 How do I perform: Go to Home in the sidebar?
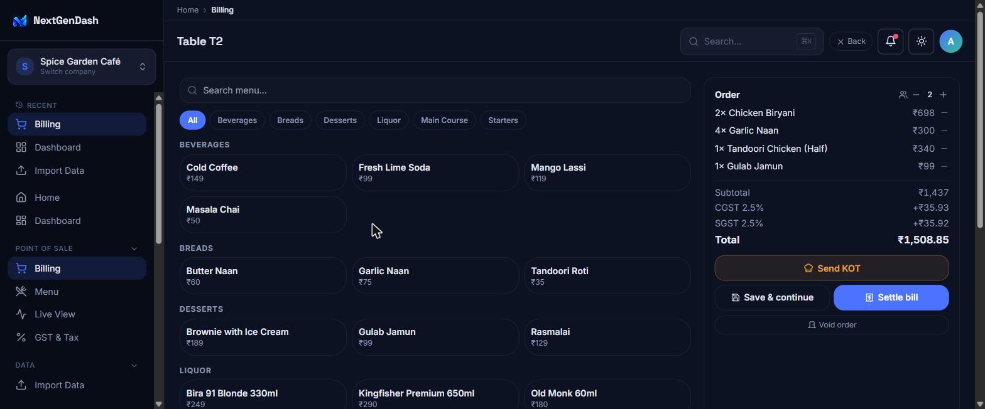[x=77, y=198]
